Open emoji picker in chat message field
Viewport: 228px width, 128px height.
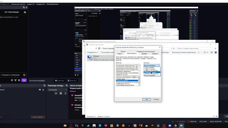pos(24,75)
